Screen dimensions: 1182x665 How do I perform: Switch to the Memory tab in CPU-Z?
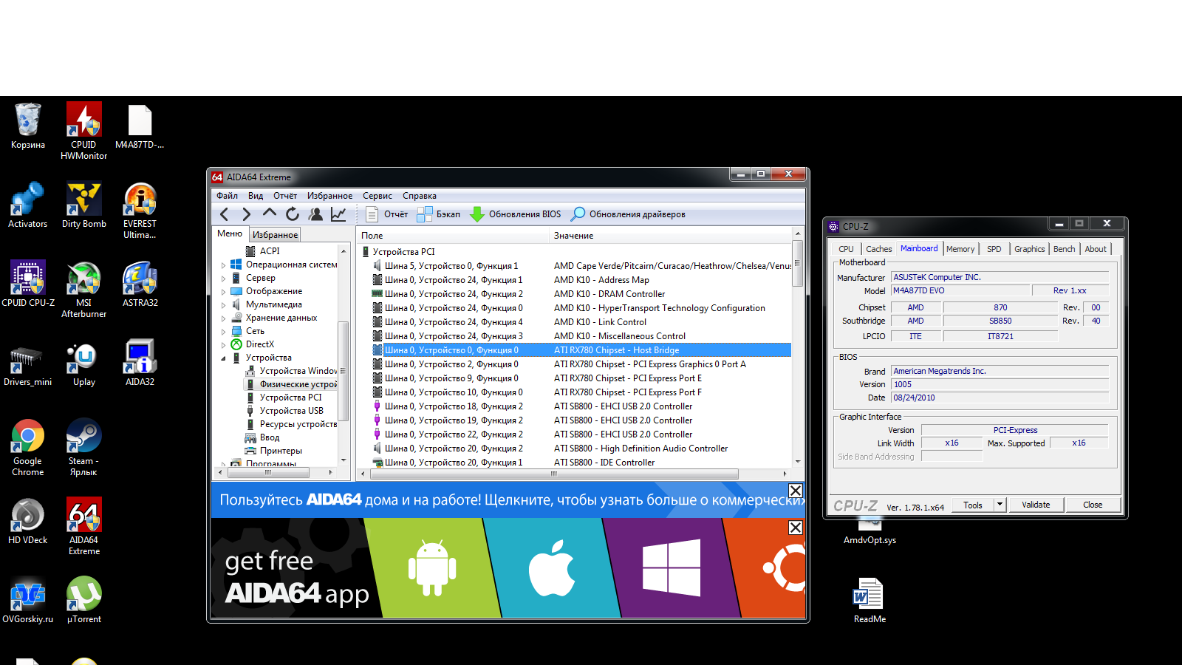[x=960, y=249]
